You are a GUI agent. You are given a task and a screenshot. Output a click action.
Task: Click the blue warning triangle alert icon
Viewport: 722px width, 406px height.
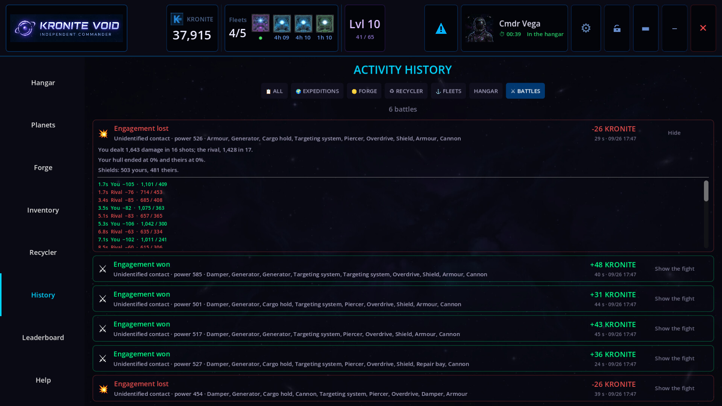[441, 28]
